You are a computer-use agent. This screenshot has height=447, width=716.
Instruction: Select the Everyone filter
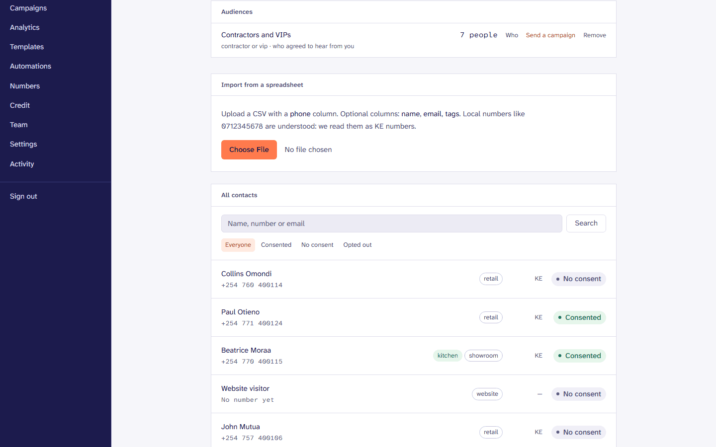[x=238, y=245]
